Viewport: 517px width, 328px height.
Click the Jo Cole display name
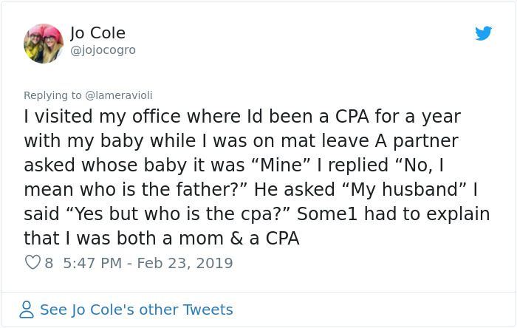pos(97,33)
